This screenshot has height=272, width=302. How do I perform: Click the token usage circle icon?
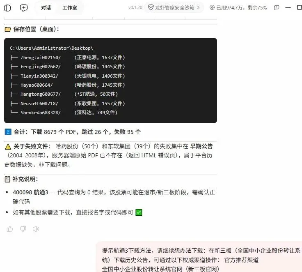tap(212, 8)
